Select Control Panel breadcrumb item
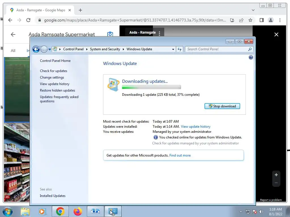 [x=73, y=49]
